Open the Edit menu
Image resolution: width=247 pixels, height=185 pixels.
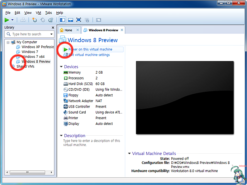[x=17, y=13]
